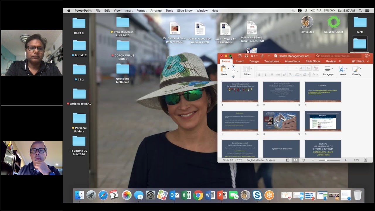Click the zoom in plus button

(346, 160)
